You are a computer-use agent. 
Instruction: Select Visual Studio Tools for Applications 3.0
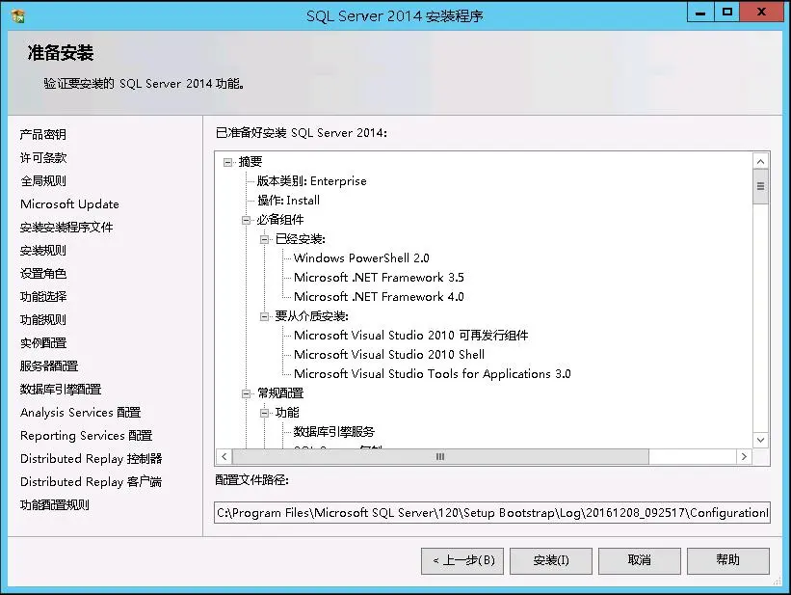[433, 374]
